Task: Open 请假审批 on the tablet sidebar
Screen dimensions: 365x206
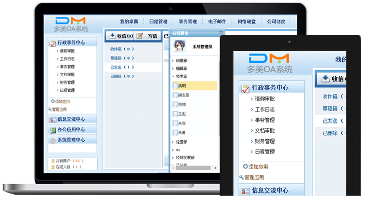Action: click(265, 99)
